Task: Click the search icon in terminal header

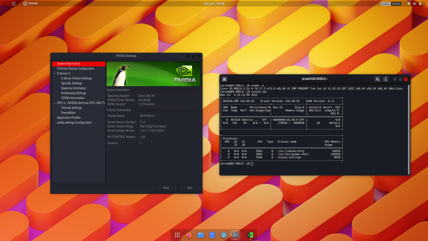Action: [377, 79]
